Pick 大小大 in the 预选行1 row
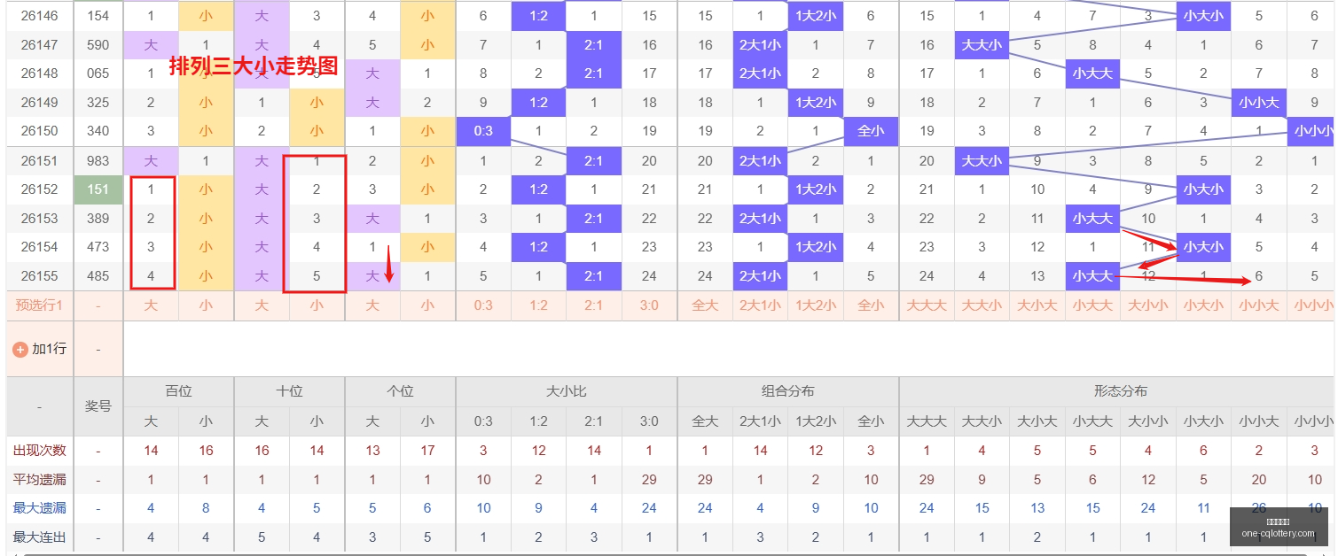Image resolution: width=1338 pixels, height=556 pixels. tap(1037, 305)
